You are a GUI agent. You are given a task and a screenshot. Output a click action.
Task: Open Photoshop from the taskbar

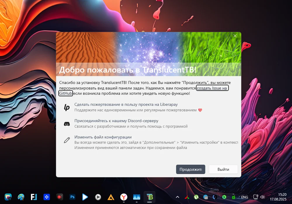coord(72,197)
